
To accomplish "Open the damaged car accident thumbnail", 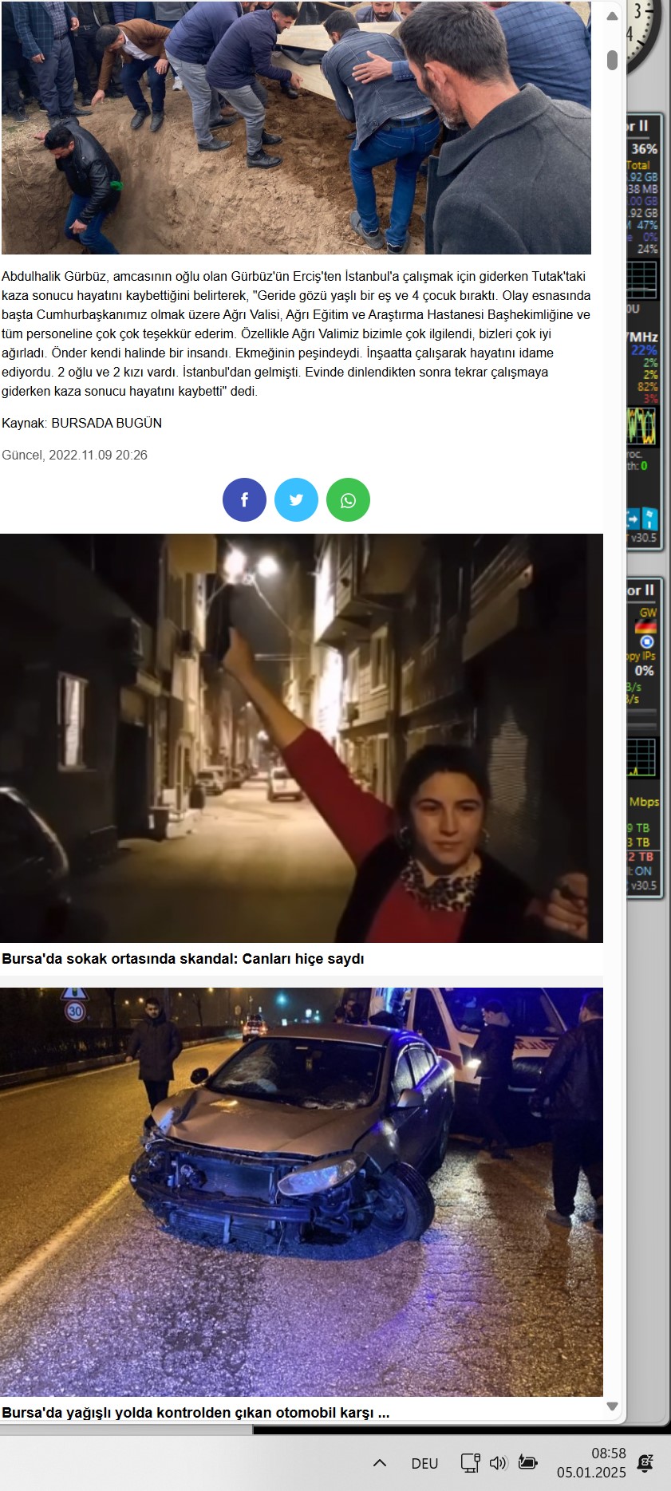I will point(302,1192).
